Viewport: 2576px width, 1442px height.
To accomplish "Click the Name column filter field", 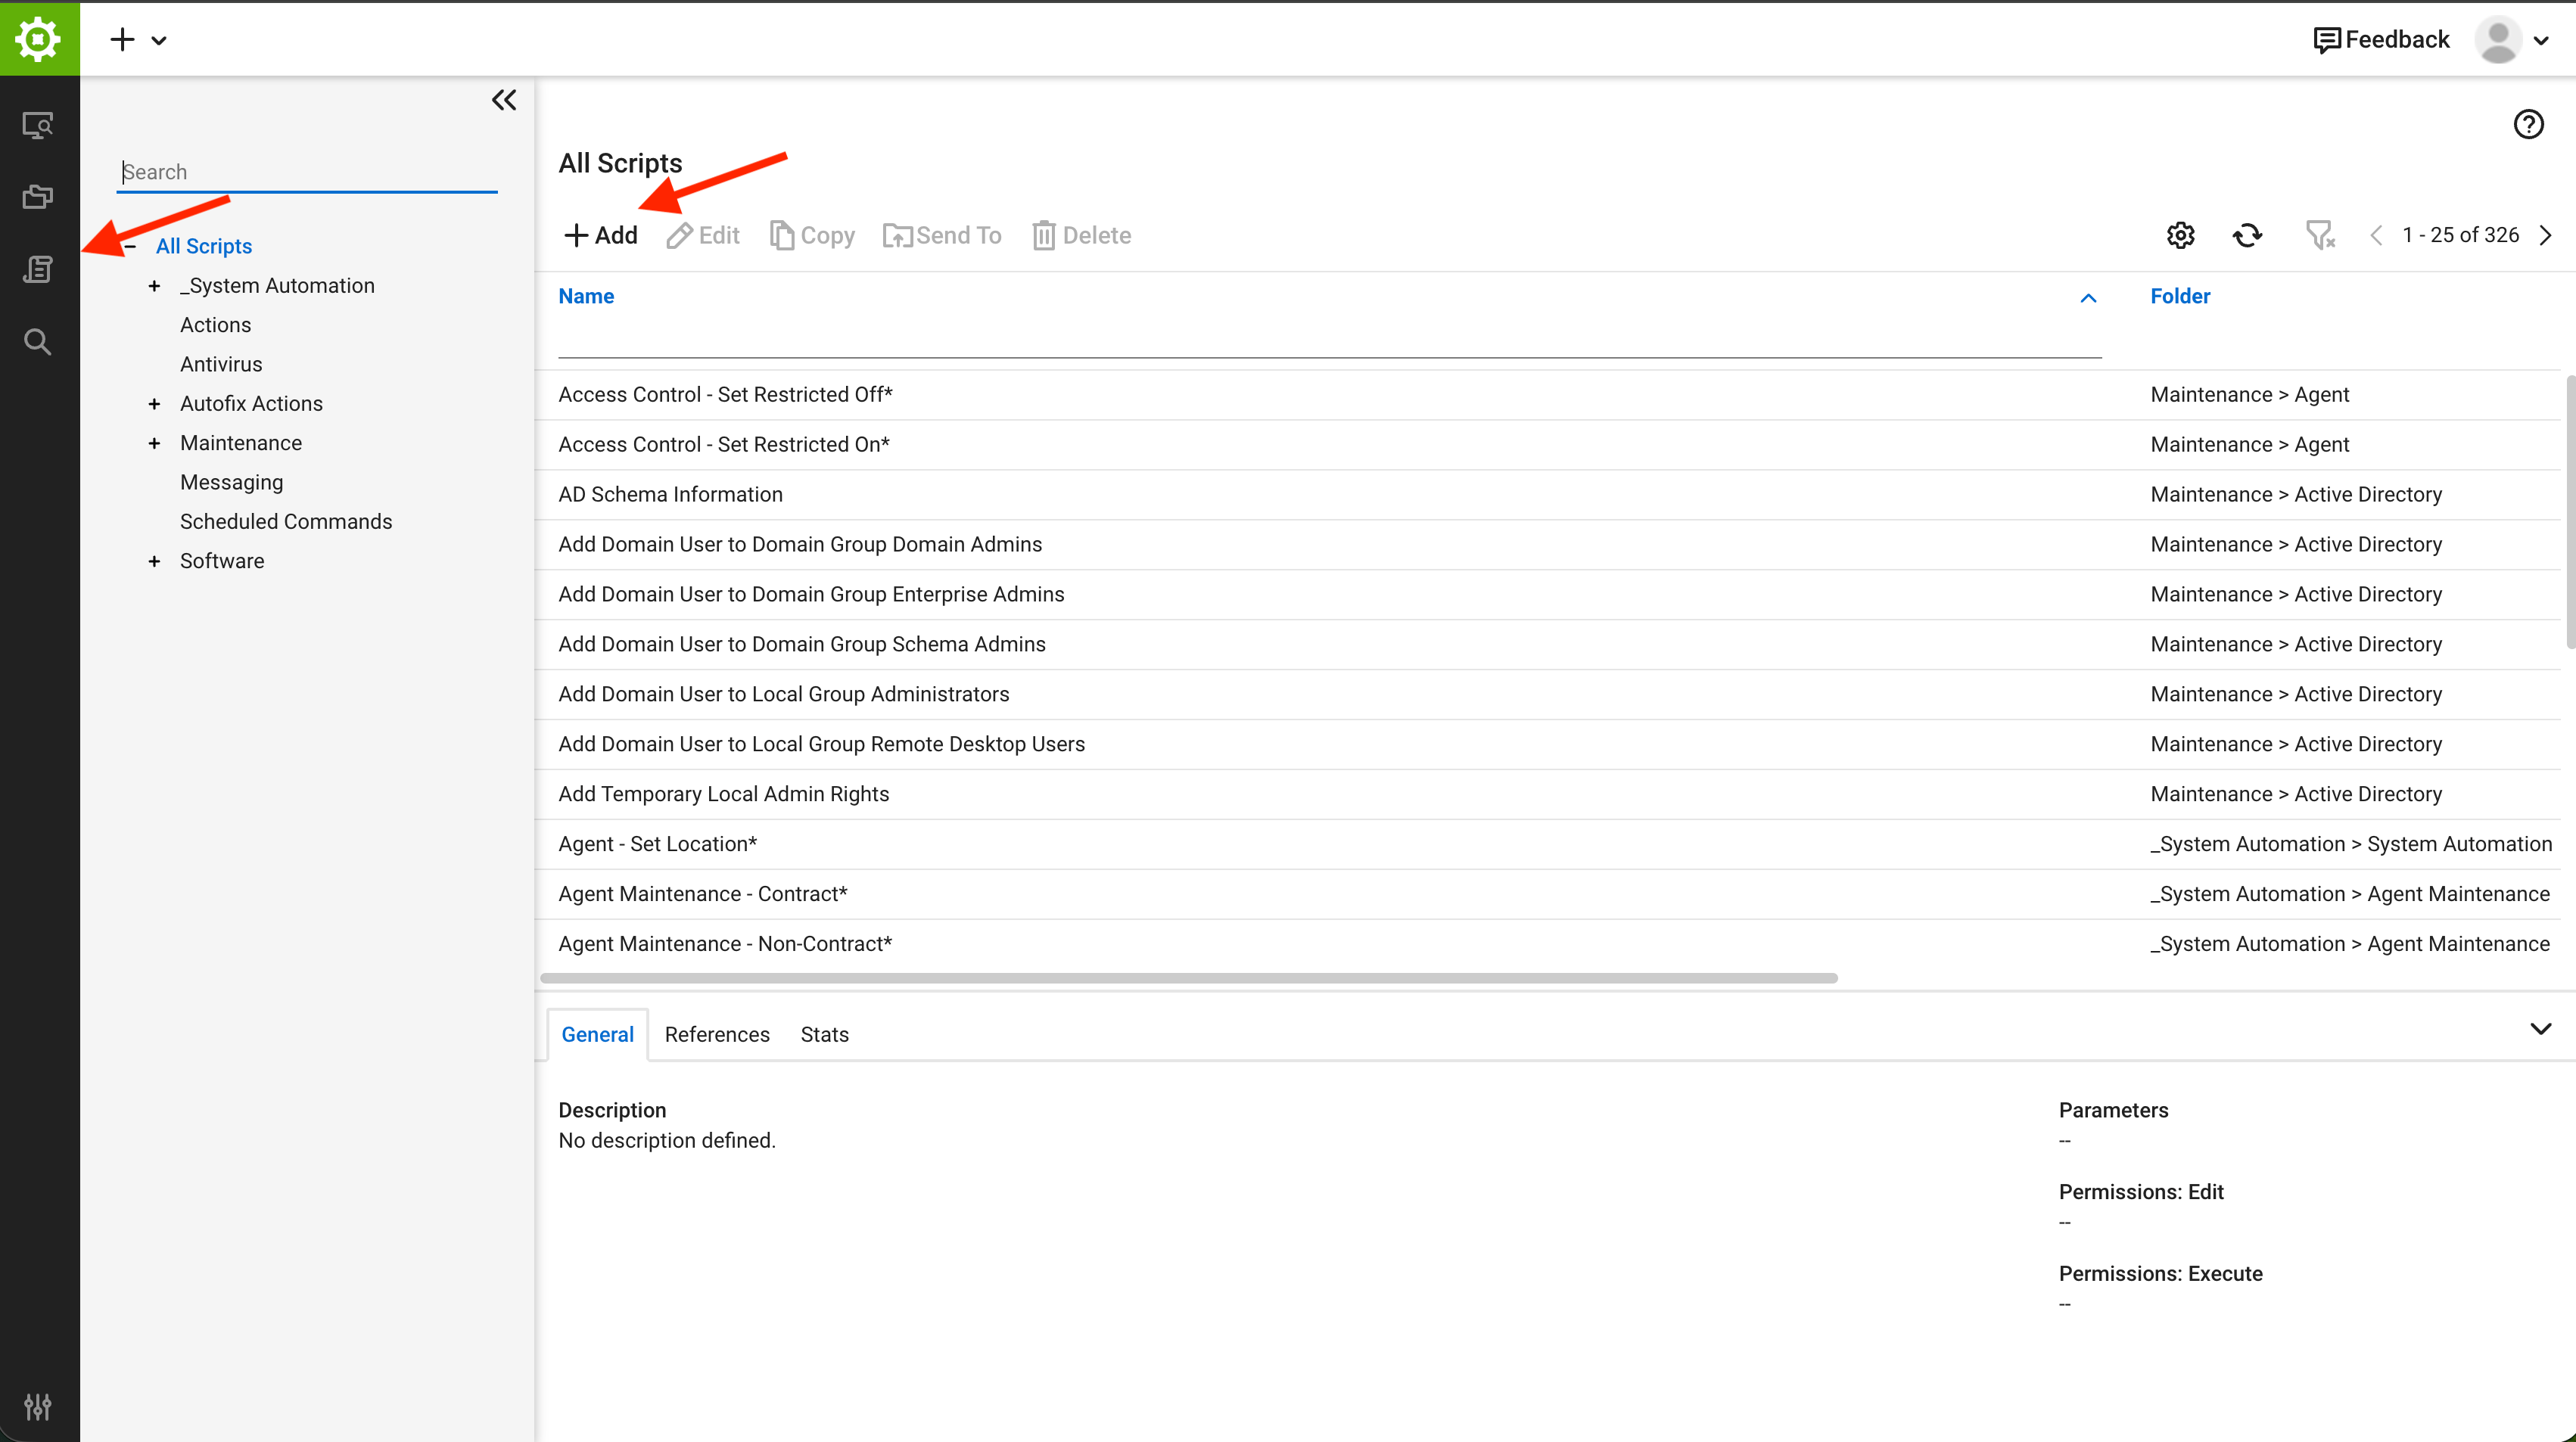I will pos(1330,340).
